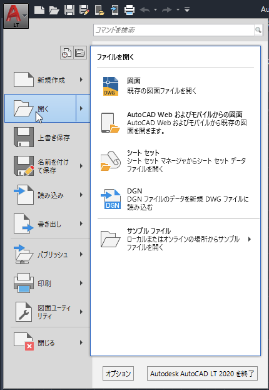Expand the 閉じる submenu arrow

(x=81, y=343)
